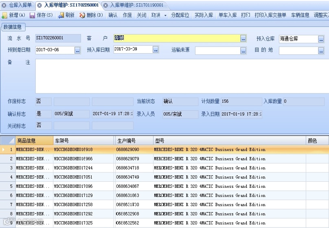Screen dimensions: 329x228
Task: Click inside the 备注 remarks text area
Action: point(182,76)
